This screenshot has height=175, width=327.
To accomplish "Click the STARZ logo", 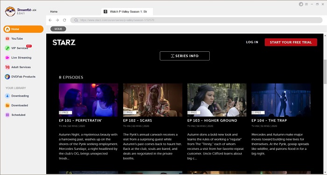I will coord(64,42).
